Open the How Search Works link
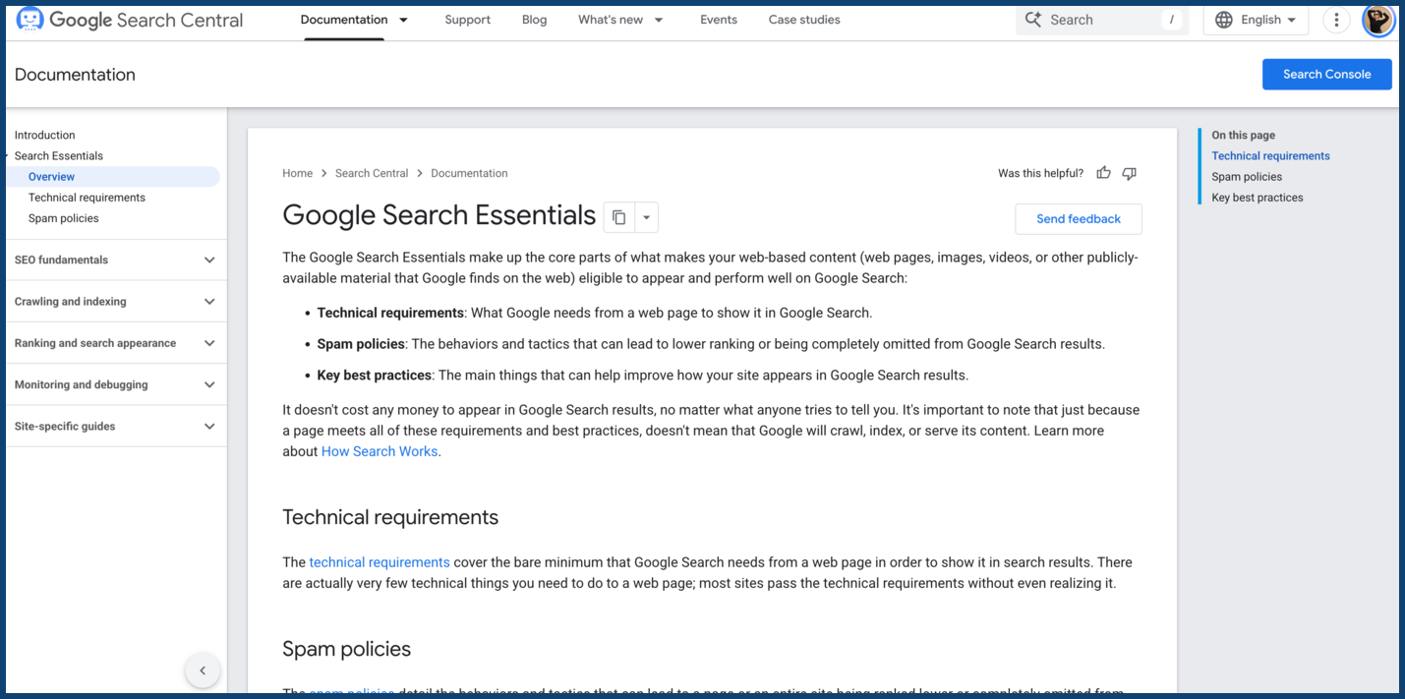Image resolution: width=1405 pixels, height=699 pixels. pyautogui.click(x=380, y=451)
